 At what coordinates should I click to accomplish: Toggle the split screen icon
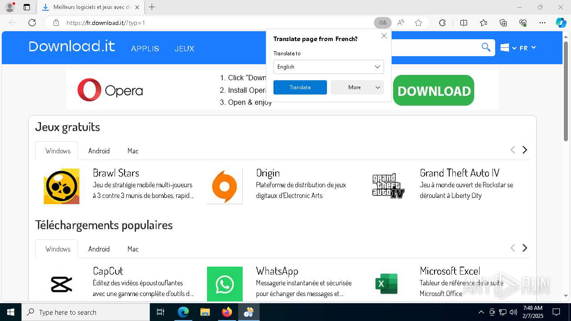(x=463, y=23)
